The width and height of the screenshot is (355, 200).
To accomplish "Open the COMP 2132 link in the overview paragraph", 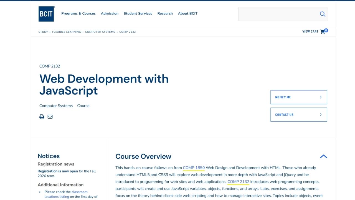I will pyautogui.click(x=238, y=182).
